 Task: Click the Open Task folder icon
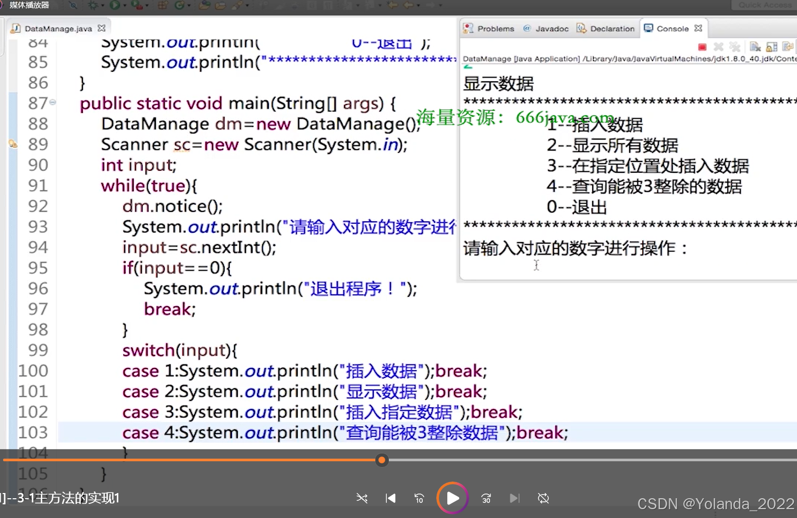pos(220,5)
